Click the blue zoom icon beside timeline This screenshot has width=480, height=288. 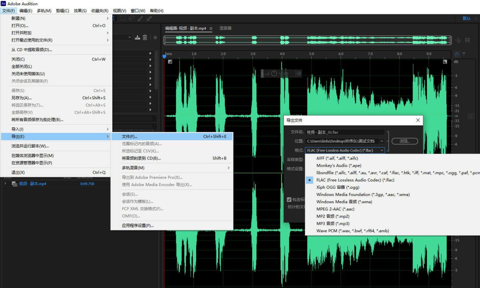[x=457, y=54]
